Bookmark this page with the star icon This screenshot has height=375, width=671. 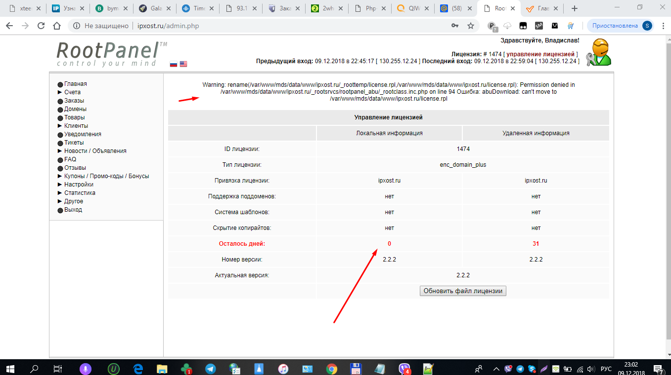[471, 26]
